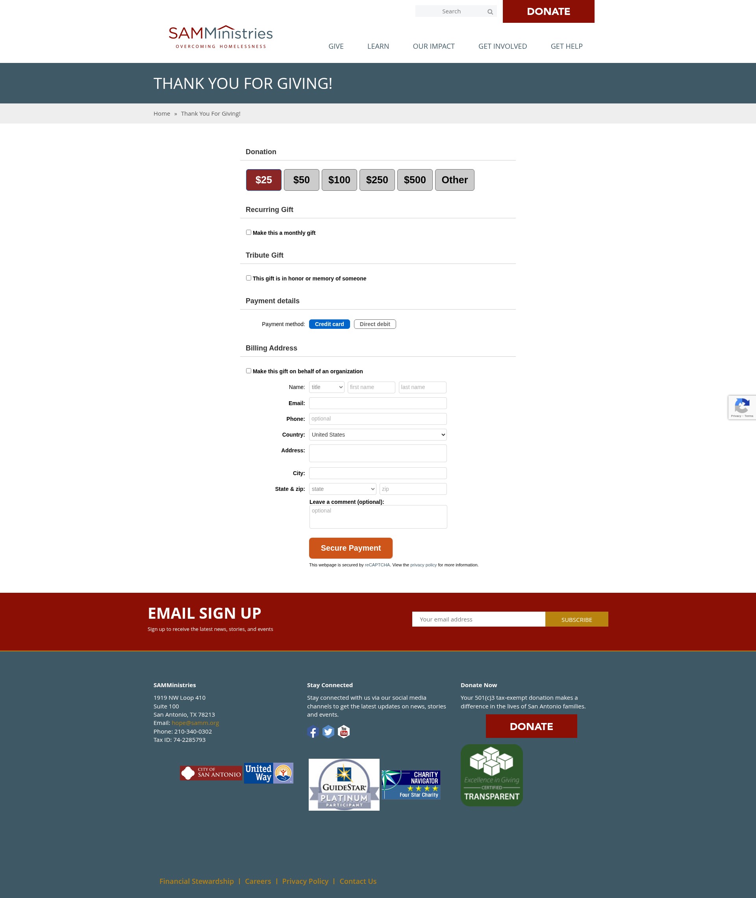Click the United Way logo

tap(269, 773)
